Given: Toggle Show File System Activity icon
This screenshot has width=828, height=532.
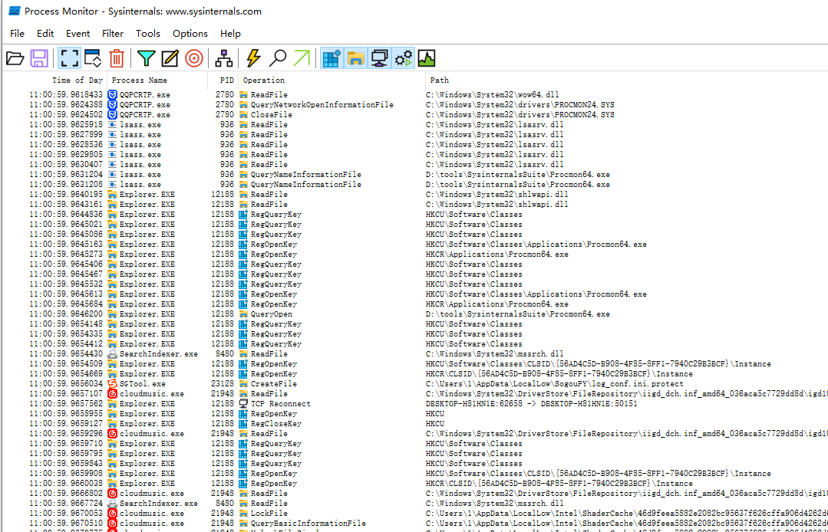Looking at the screenshot, I should 355,58.
